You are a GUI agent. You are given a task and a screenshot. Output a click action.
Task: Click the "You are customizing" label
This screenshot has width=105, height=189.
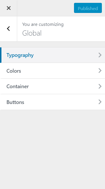coord(43,24)
